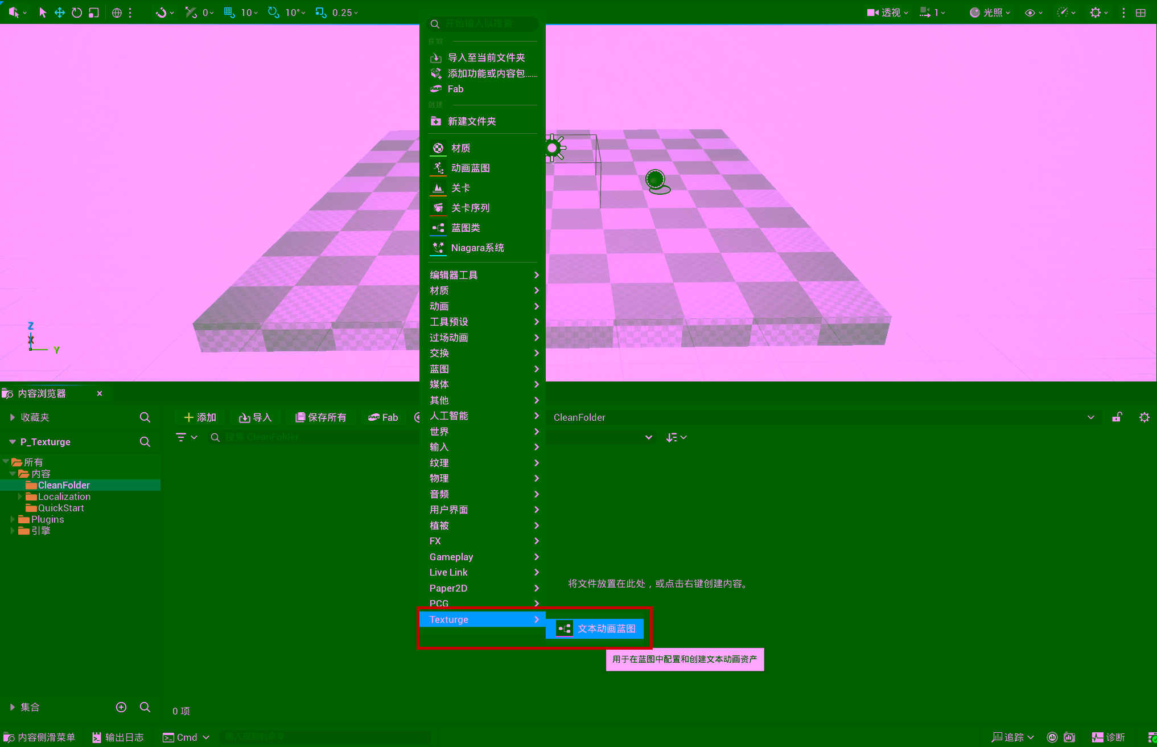
Task: Select the 引擎 engine folder
Action: [34, 531]
